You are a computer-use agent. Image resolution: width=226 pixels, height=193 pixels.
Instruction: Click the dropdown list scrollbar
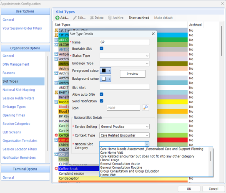(211, 156)
